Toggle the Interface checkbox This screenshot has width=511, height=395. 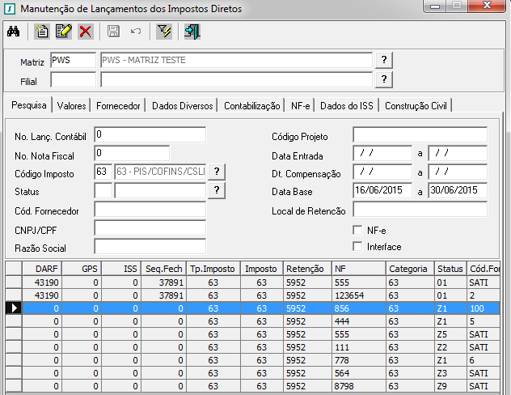pyautogui.click(x=358, y=246)
